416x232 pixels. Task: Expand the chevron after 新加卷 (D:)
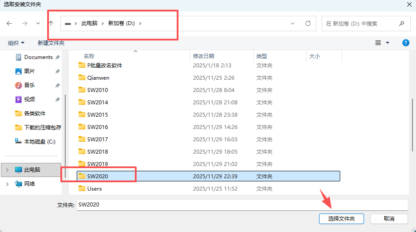click(x=140, y=23)
